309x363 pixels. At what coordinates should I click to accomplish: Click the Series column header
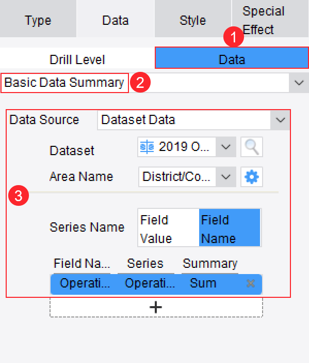145,263
